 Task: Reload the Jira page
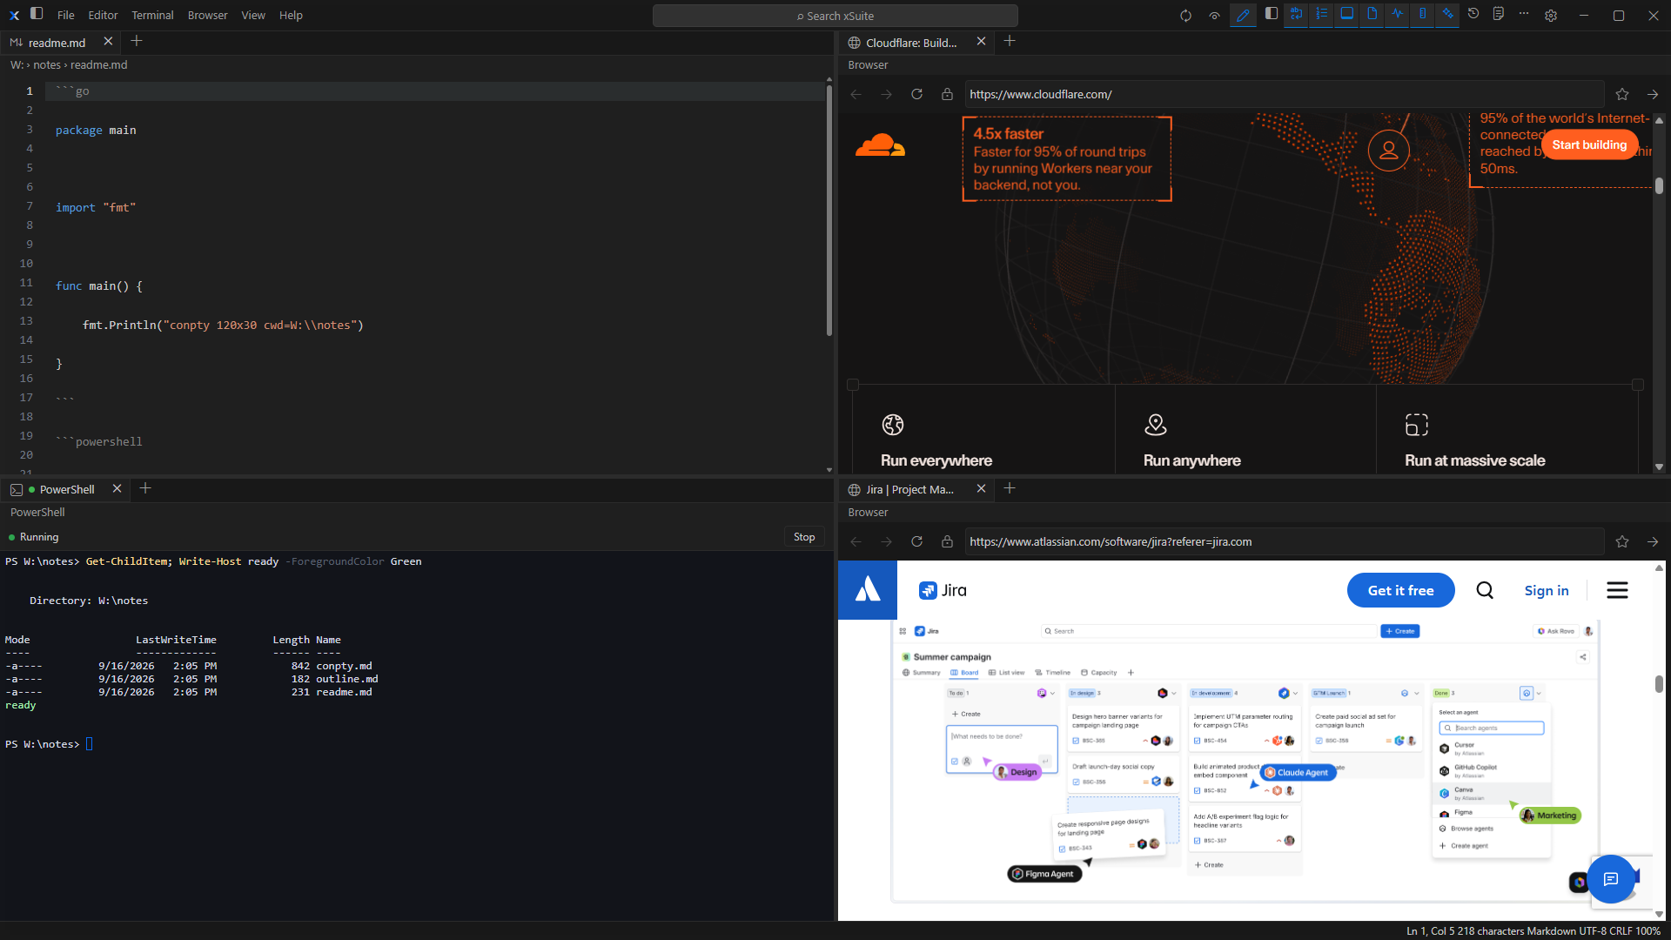(916, 541)
